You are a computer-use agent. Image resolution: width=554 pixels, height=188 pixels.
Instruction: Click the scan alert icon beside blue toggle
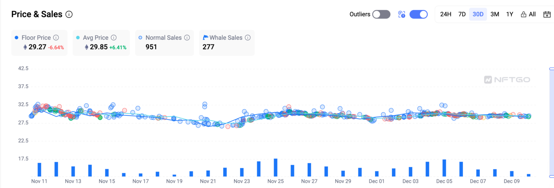[402, 14]
